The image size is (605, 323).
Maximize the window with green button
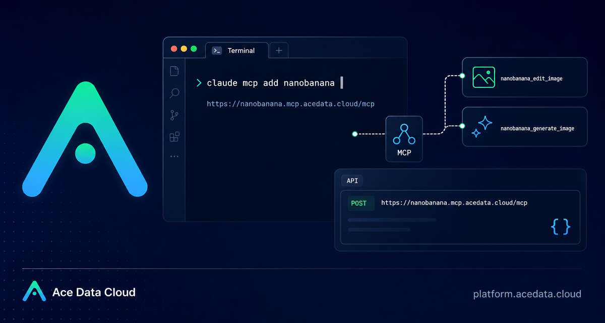(x=194, y=49)
